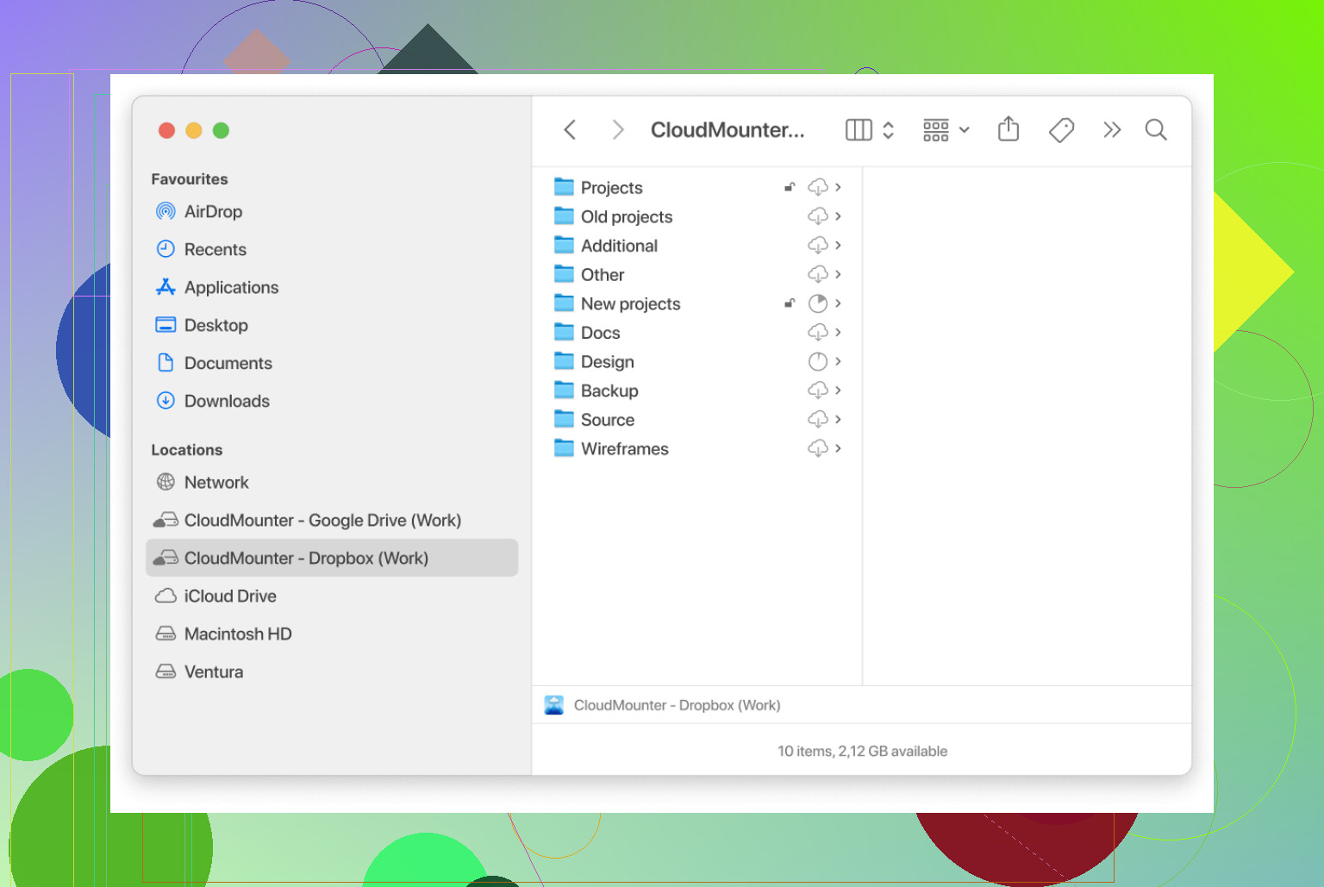Click the Share icon in toolbar
This screenshot has width=1324, height=887.
click(1009, 129)
